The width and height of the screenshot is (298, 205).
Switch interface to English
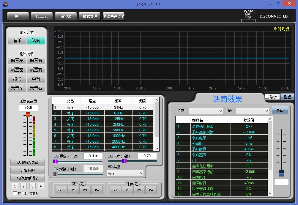point(42,16)
